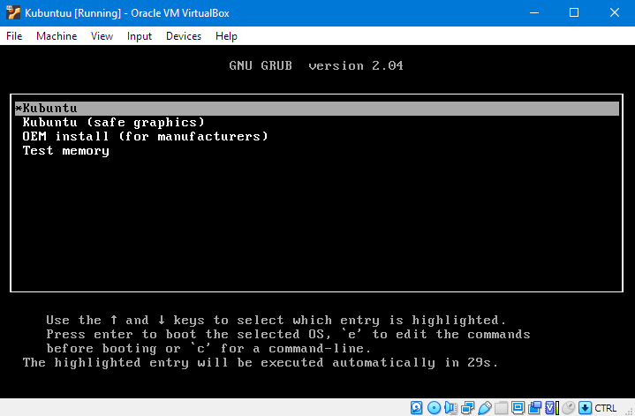Image resolution: width=635 pixels, height=416 pixels.
Task: Minimize the VirtualBox window
Action: [534, 13]
